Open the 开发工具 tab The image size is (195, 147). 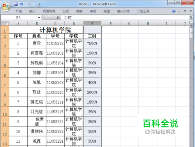[x=143, y=11]
